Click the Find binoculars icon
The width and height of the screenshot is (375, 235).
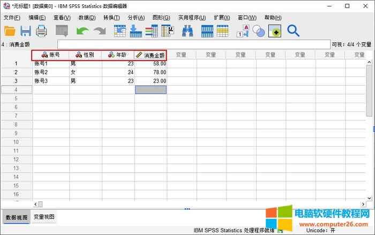(187, 31)
